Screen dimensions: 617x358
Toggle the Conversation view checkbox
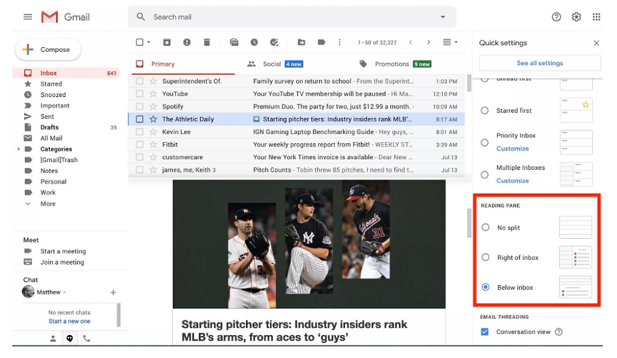click(x=485, y=331)
